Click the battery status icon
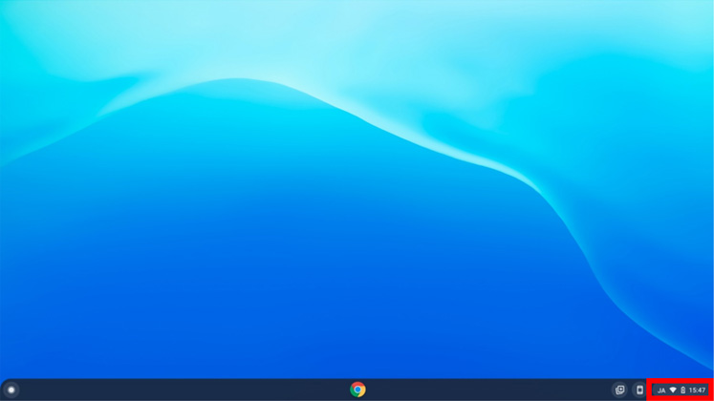Screen dimensions: 714x401 point(682,390)
